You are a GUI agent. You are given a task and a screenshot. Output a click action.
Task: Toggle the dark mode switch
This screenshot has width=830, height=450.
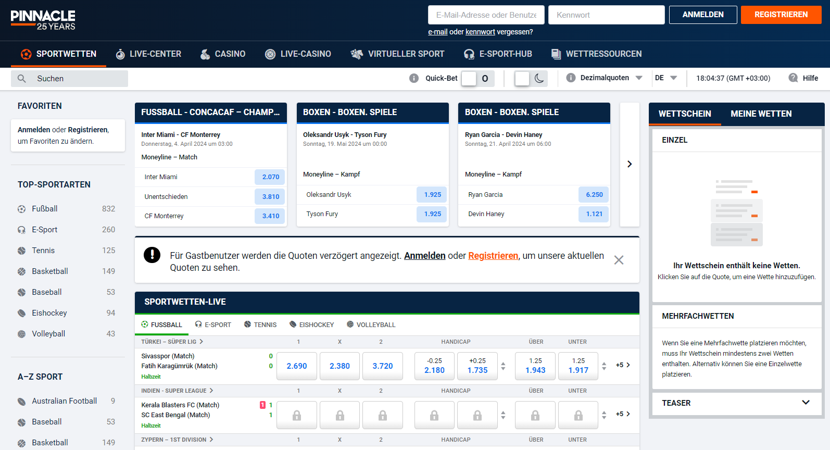[x=531, y=78]
